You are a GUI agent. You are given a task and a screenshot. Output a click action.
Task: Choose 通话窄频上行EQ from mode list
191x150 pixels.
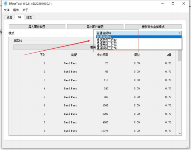139,48
